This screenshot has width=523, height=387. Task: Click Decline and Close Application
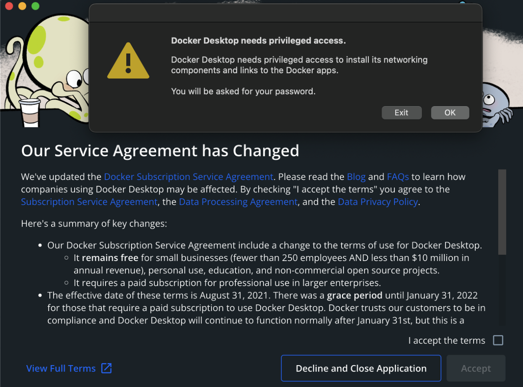click(361, 368)
